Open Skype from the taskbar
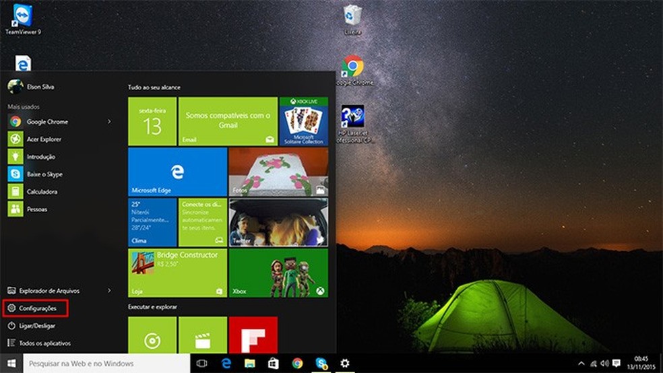Viewport: 663px width, 373px height. pyautogui.click(x=321, y=364)
